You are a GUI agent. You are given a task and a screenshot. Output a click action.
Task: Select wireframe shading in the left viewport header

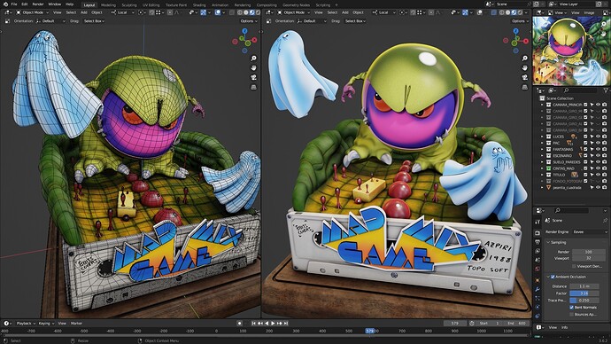[239, 12]
